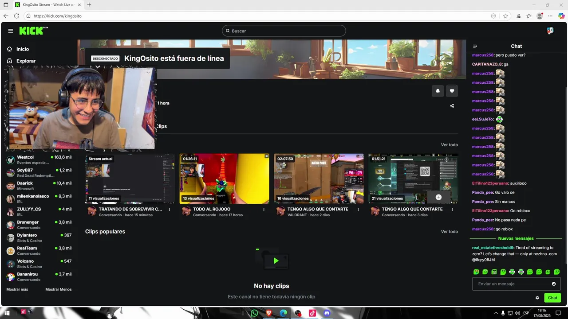Open the Stream actual video thumbnail

tap(130, 179)
